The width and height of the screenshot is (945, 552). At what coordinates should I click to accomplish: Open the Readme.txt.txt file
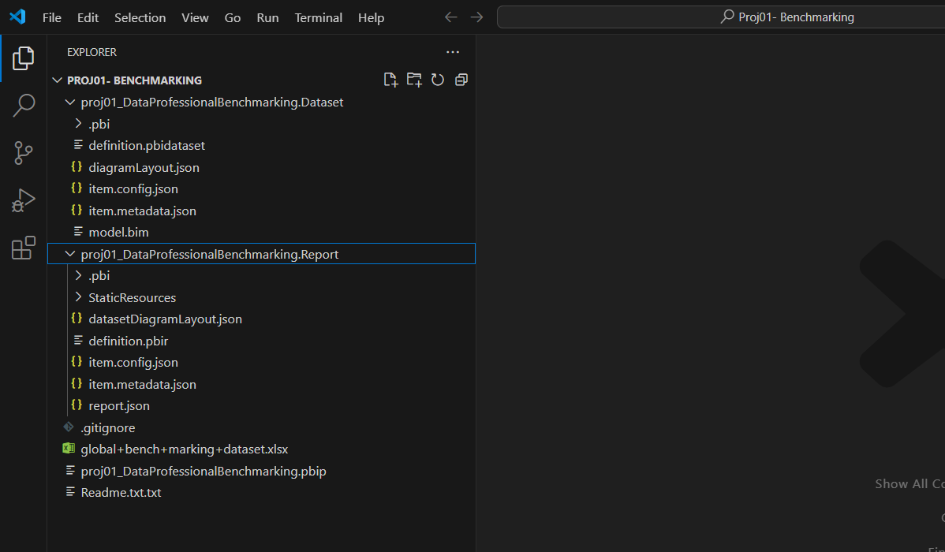click(x=121, y=491)
